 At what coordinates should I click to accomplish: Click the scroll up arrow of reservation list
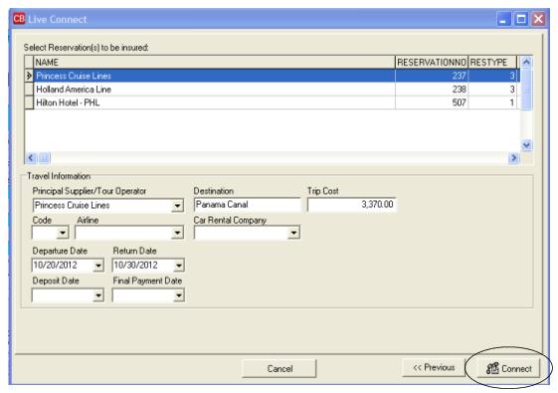526,62
